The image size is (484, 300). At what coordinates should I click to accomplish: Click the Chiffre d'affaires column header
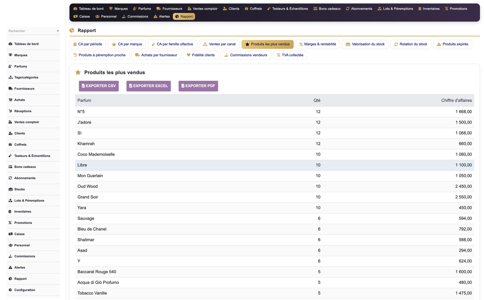(x=456, y=101)
